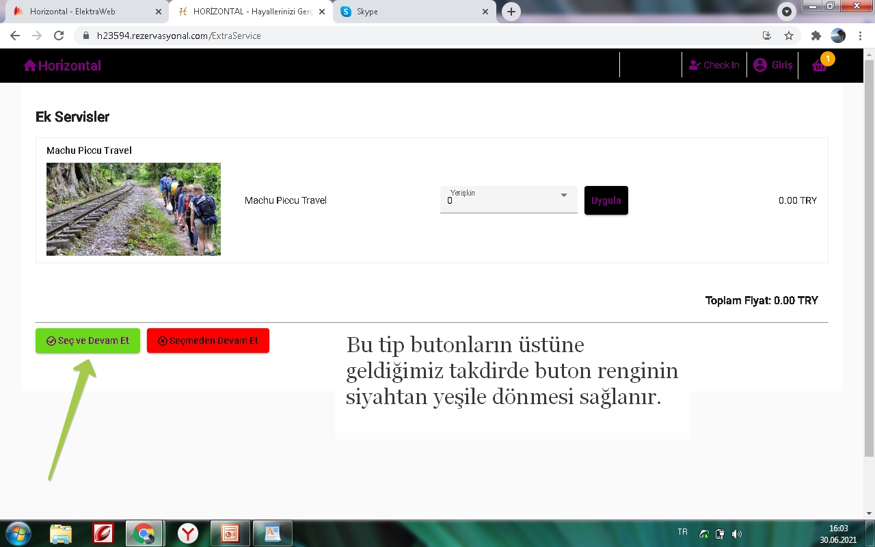Open the Chrome three-dot menu
Screen dimensions: 875x547
(x=860, y=36)
